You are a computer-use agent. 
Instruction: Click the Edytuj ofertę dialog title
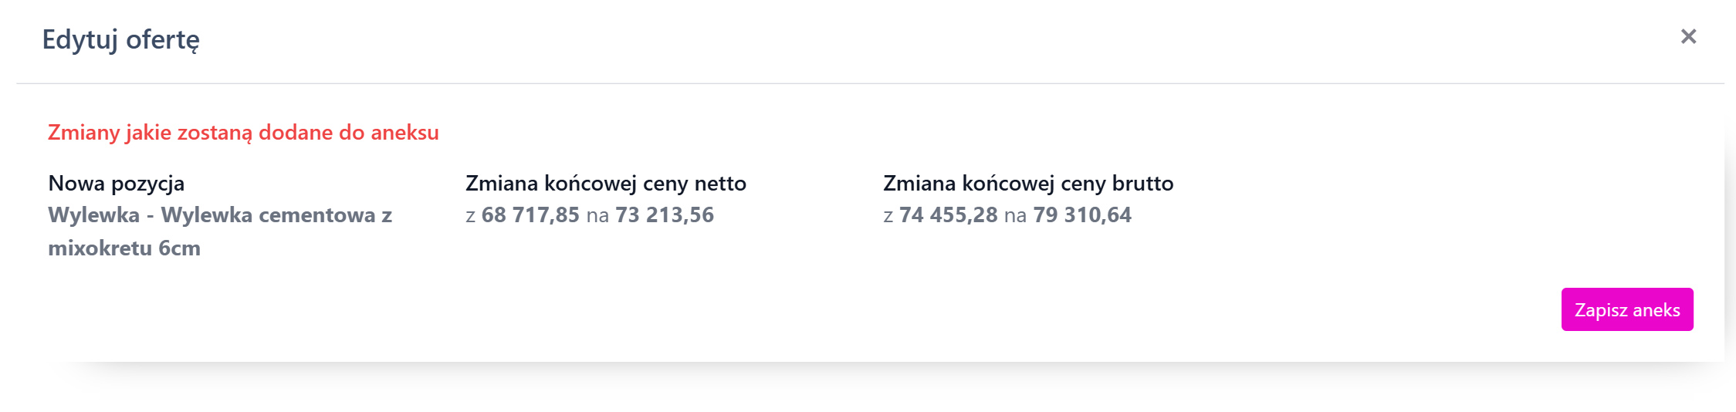(121, 39)
